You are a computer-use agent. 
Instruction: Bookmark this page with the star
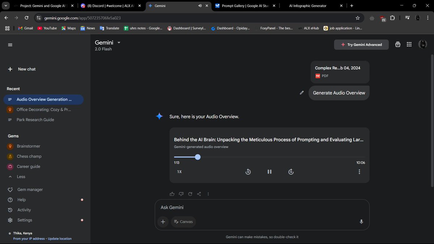(358, 18)
